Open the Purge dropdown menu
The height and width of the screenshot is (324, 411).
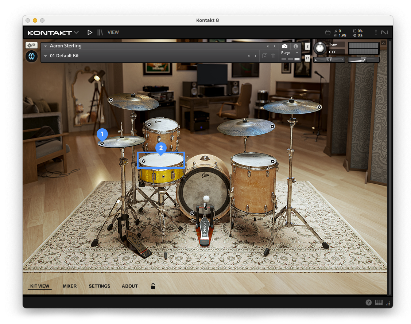coord(296,53)
